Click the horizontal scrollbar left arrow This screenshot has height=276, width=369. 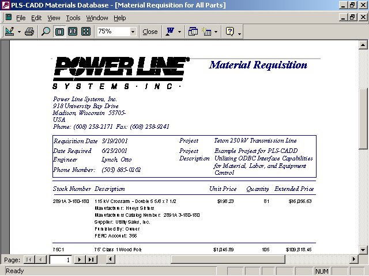tap(110, 259)
